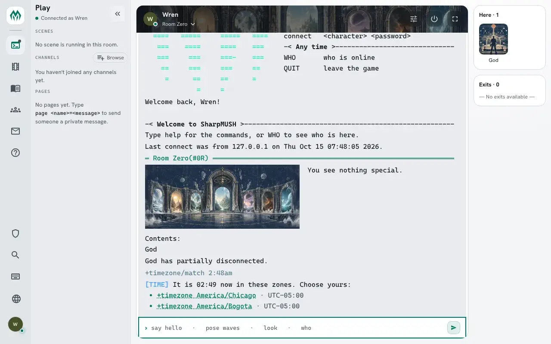The image size is (551, 344).
Task: Collapse the Play panel with double chevron
Action: (118, 14)
